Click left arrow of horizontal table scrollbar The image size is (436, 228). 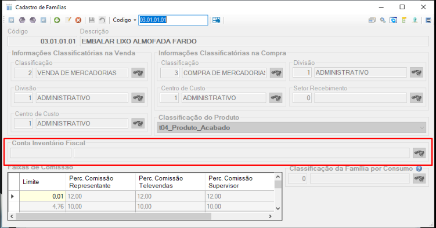click(x=12, y=216)
